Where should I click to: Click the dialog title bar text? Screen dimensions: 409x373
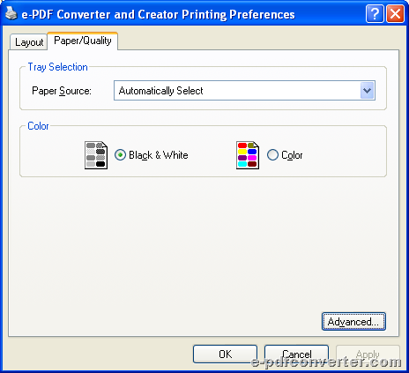(158, 14)
